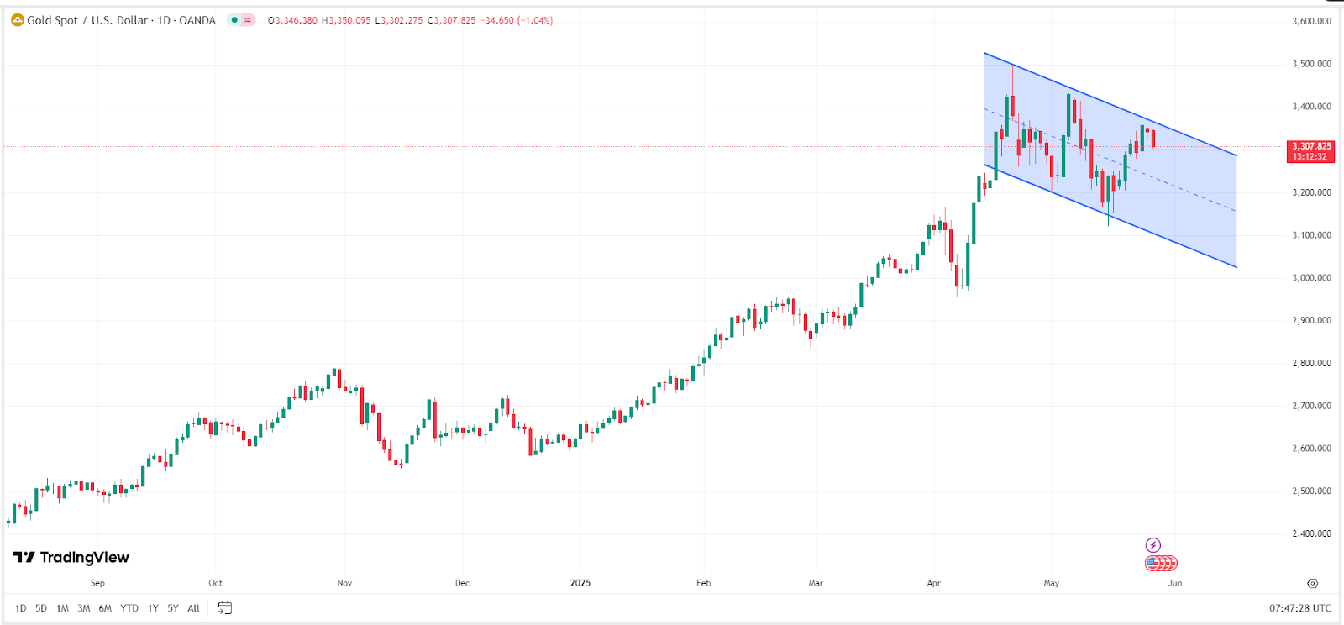Click the pink wave market status icon
Screen dimensions: 1344x625
tap(246, 20)
